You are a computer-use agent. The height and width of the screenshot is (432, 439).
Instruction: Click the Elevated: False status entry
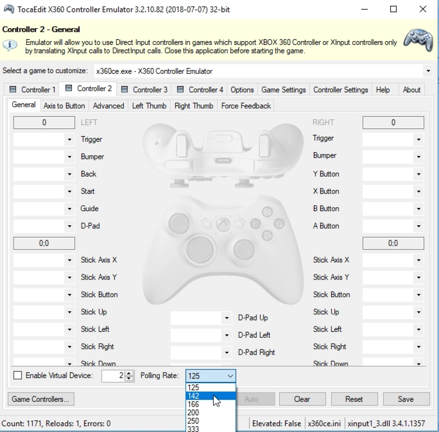coord(276,423)
